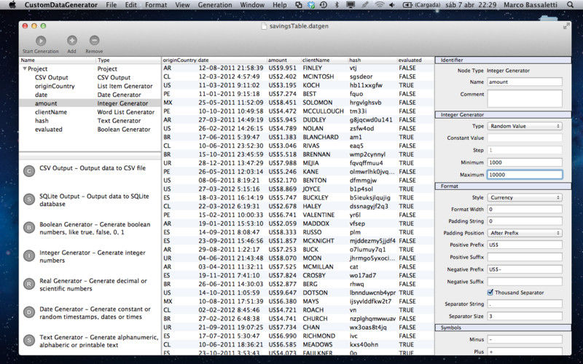The height and width of the screenshot is (364, 583).
Task: Select the Real Generator palette icon
Action: tap(29, 284)
